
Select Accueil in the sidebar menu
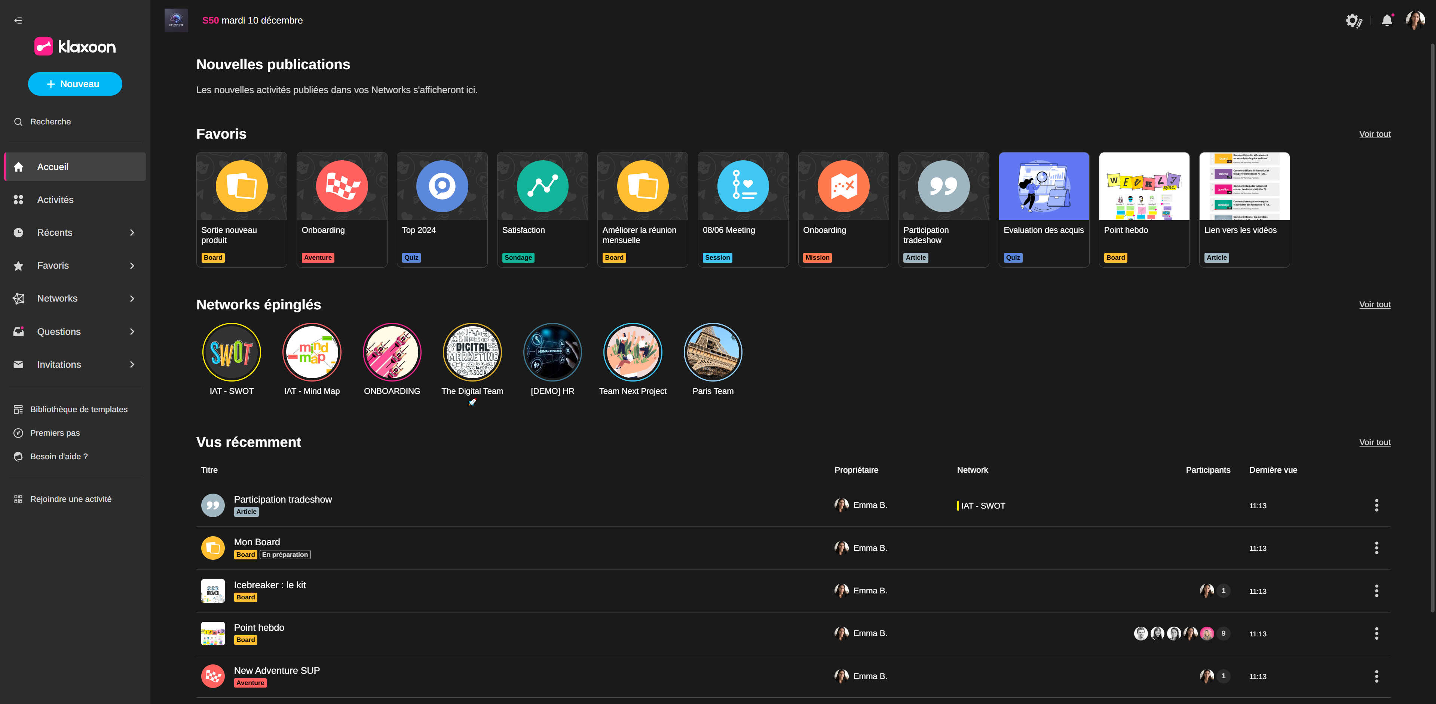click(x=53, y=167)
